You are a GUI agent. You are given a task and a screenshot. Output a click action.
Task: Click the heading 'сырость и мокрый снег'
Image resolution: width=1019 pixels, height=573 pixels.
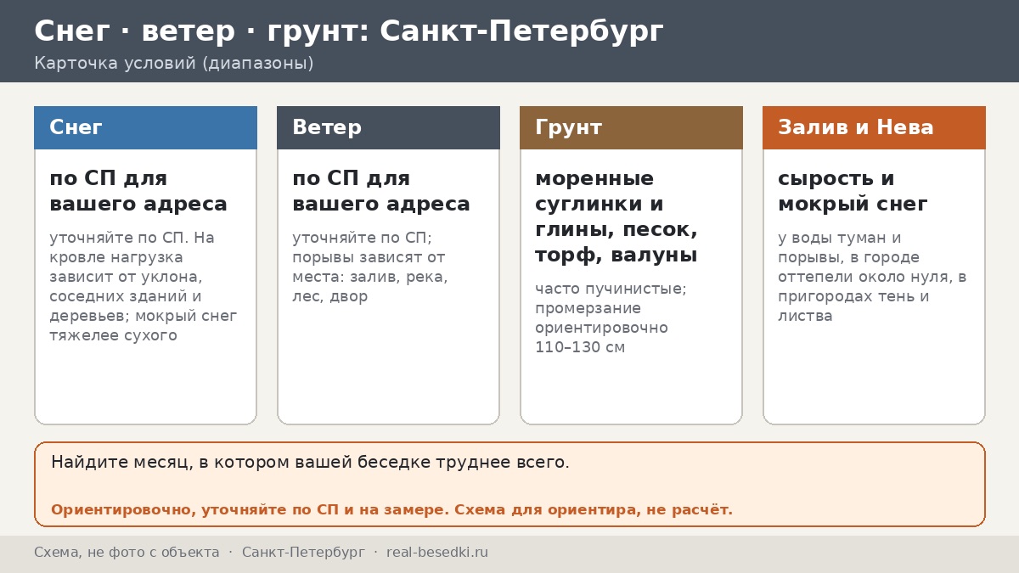[853, 192]
